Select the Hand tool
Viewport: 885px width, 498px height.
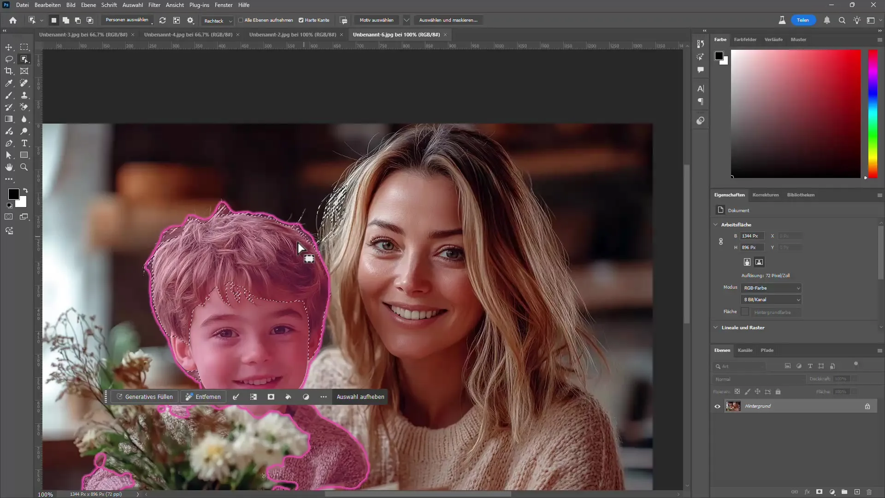point(9,167)
